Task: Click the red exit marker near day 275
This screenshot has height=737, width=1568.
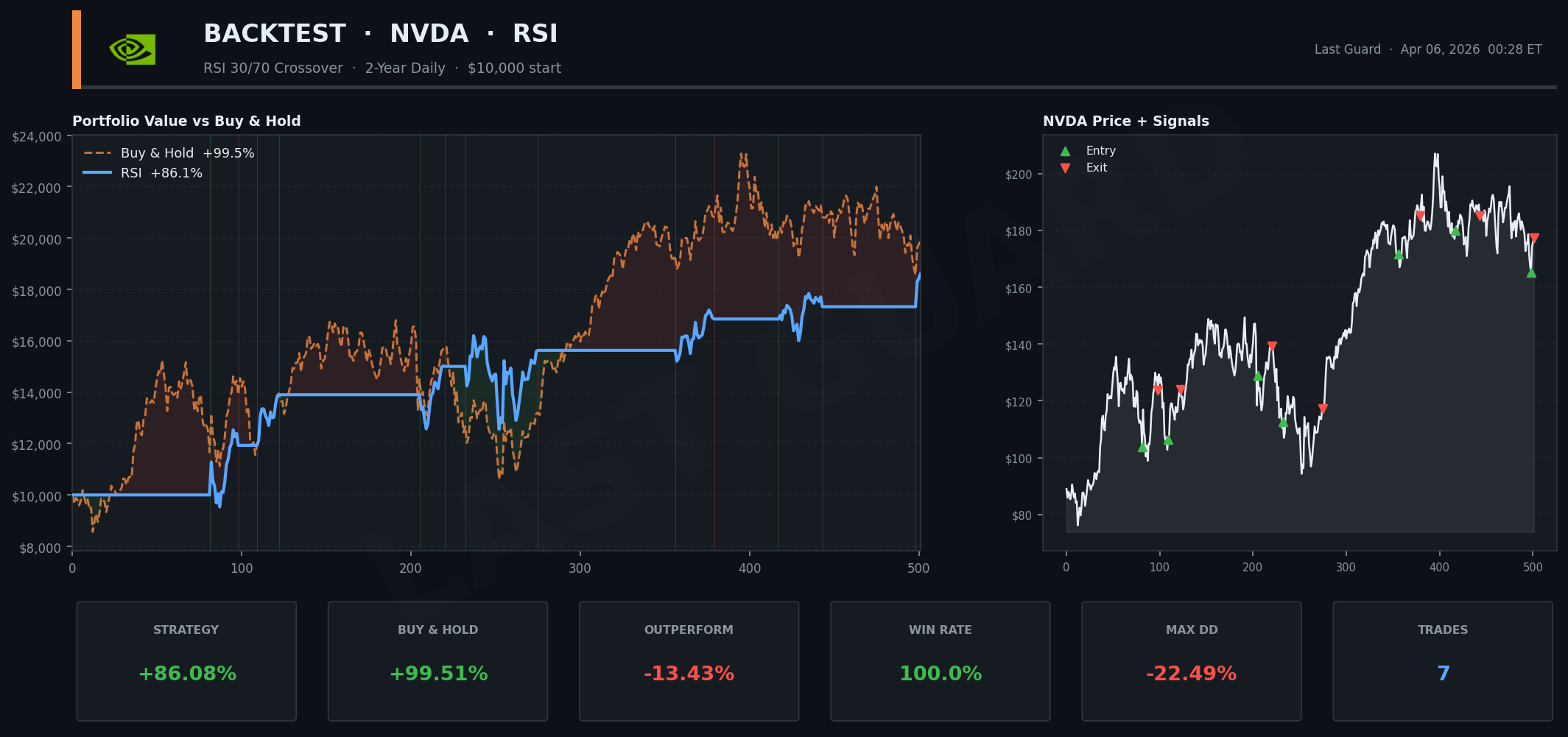Action: [1323, 409]
